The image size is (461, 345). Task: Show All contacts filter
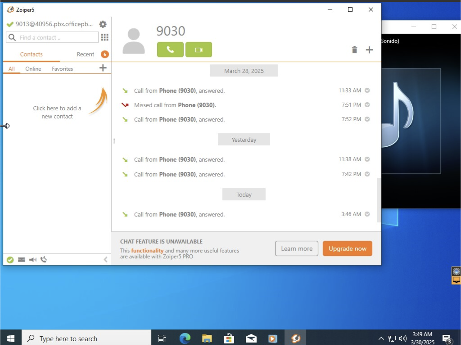(x=12, y=69)
